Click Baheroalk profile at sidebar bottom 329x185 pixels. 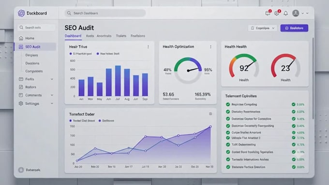(30, 170)
